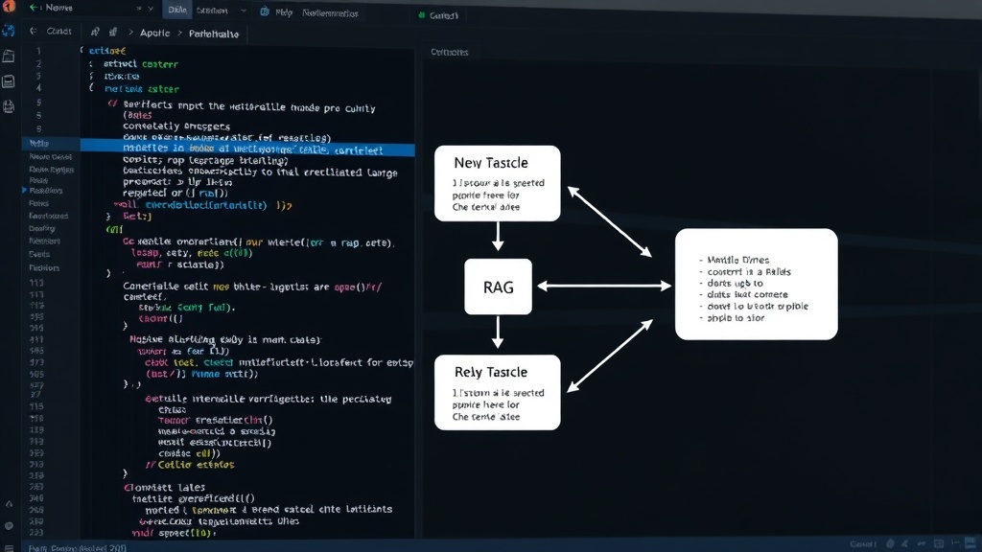Click the orange app logo icon
Screen dimensions: 982x552
coord(9,7)
